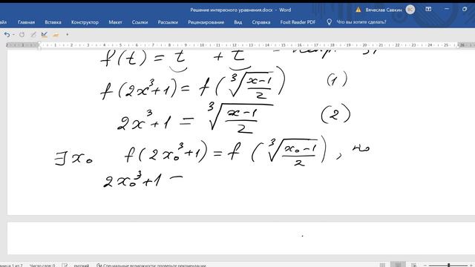
Task: Click the Redo/Repeat icon
Action: tap(22, 35)
